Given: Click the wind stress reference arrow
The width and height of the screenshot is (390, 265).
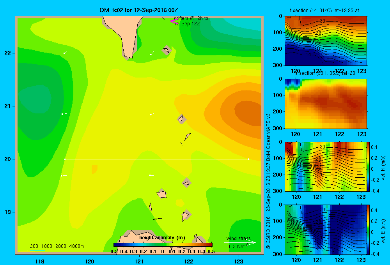Looking at the screenshot, I should [x=239, y=242].
